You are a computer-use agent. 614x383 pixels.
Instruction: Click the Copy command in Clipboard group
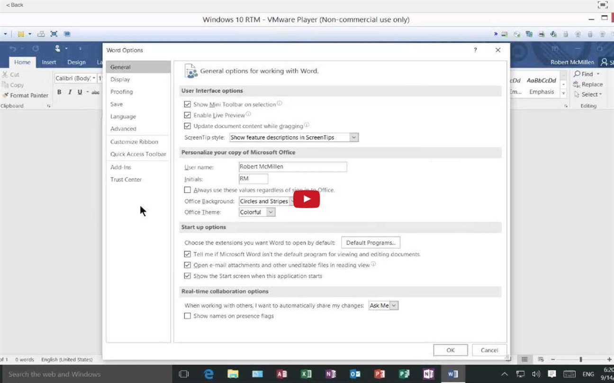tap(13, 85)
